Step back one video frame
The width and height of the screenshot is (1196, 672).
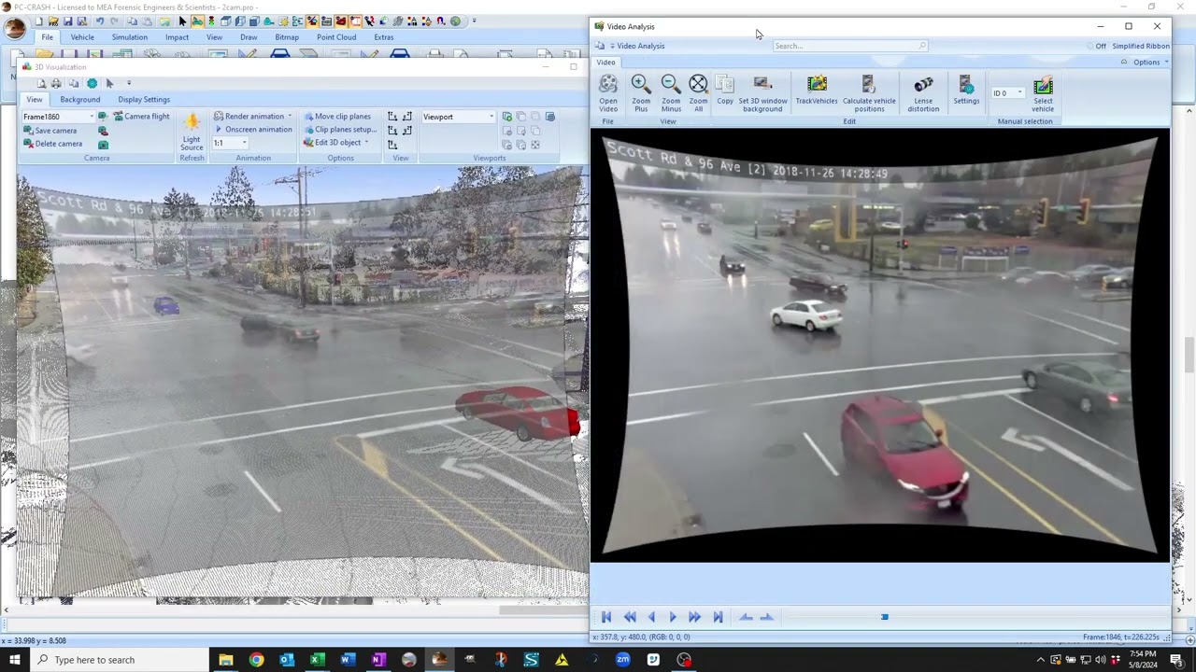point(651,617)
